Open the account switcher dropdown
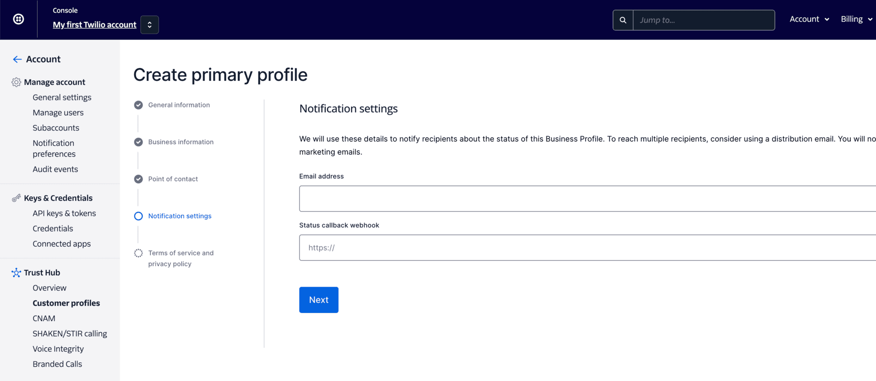Screen dimensions: 876x381 149,25
